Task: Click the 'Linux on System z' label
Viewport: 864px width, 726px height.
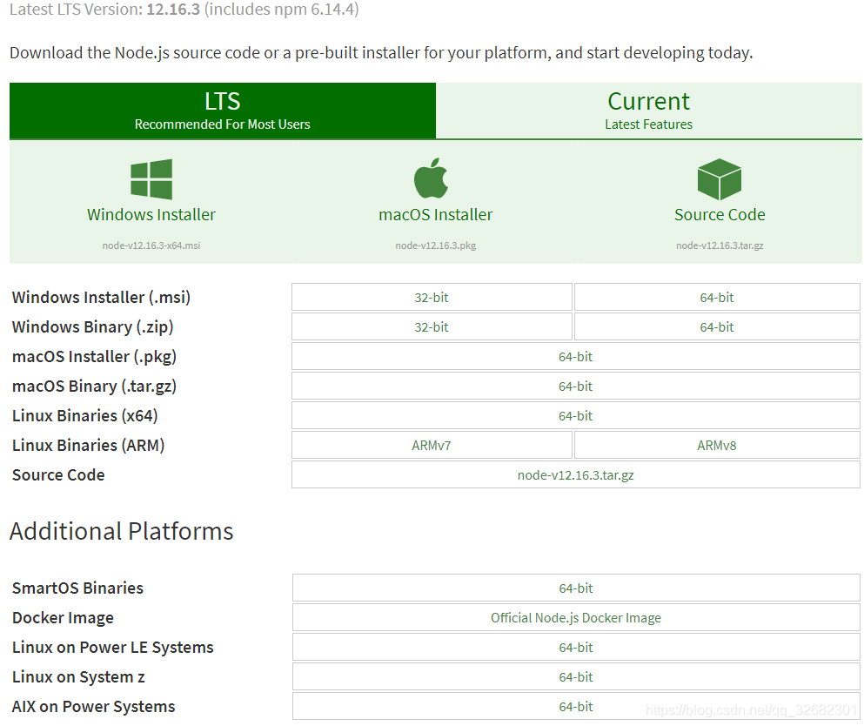Action: [x=79, y=677]
